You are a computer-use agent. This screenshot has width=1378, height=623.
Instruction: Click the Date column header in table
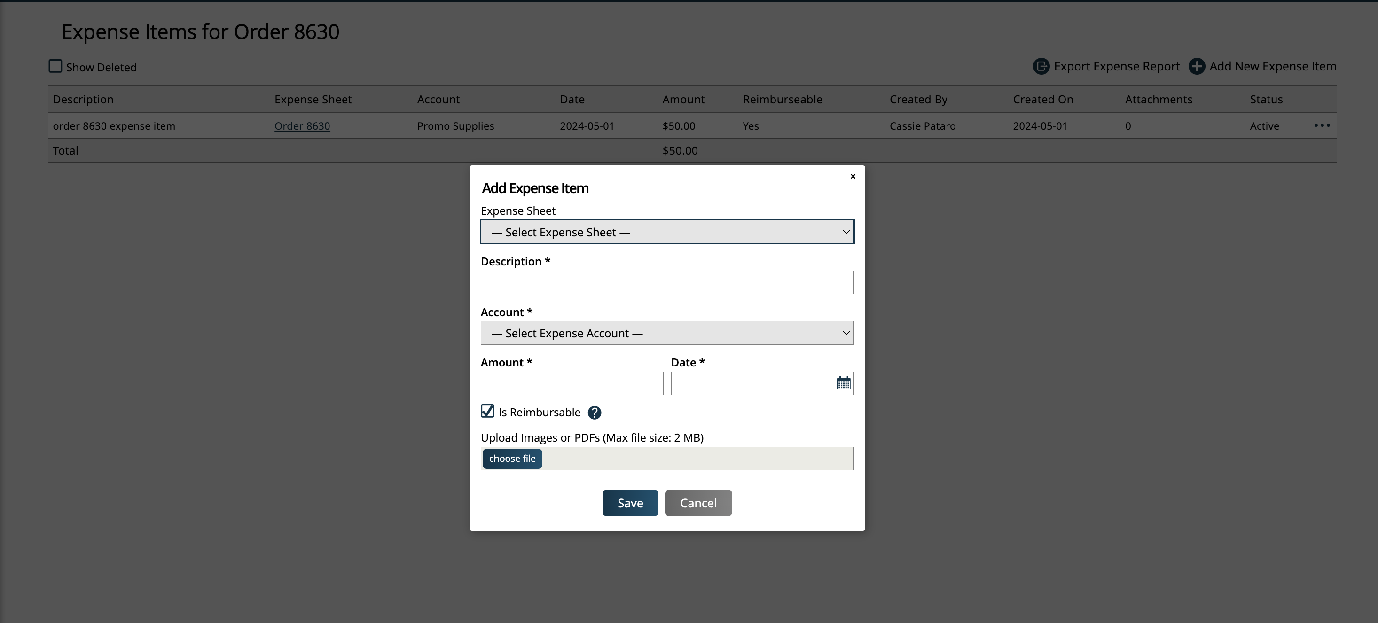(x=572, y=100)
